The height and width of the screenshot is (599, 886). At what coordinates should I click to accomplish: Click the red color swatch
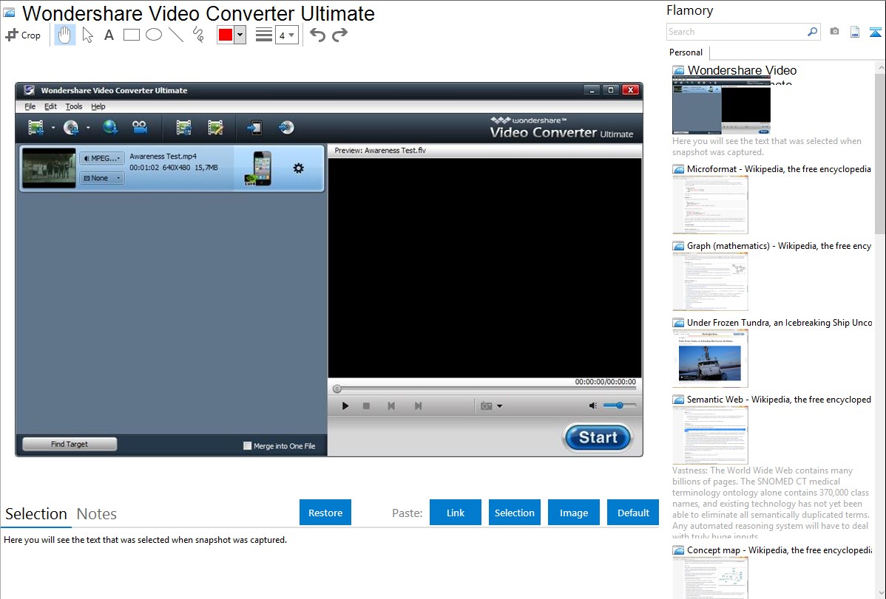(x=226, y=35)
